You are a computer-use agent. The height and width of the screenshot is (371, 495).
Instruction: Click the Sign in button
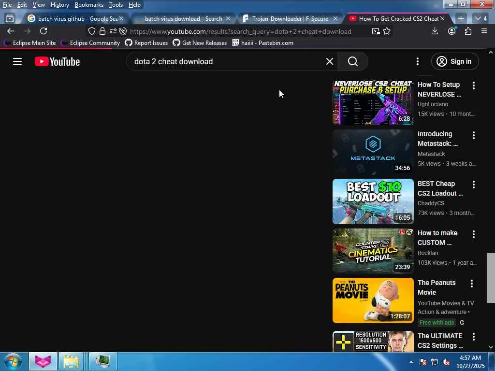coord(454,61)
